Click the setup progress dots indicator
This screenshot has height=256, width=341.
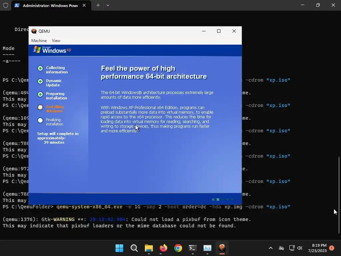pos(222,199)
